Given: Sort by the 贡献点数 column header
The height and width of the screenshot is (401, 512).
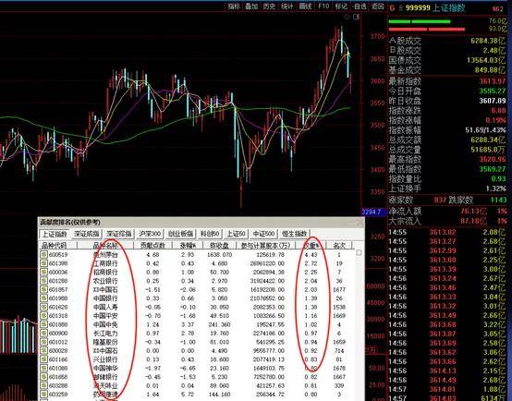Looking at the screenshot, I should coord(152,245).
